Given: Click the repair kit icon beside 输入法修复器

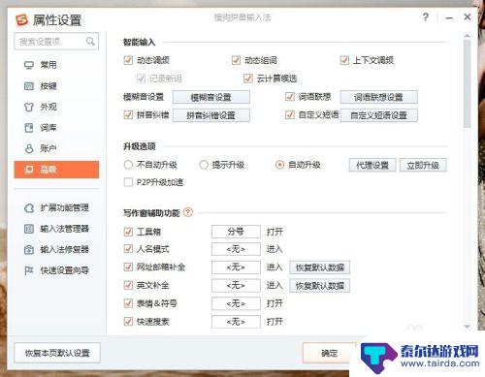Looking at the screenshot, I should (29, 249).
